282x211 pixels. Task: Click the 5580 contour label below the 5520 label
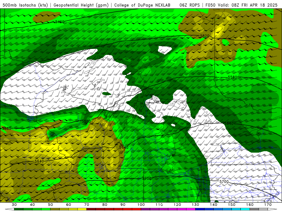point(232,77)
